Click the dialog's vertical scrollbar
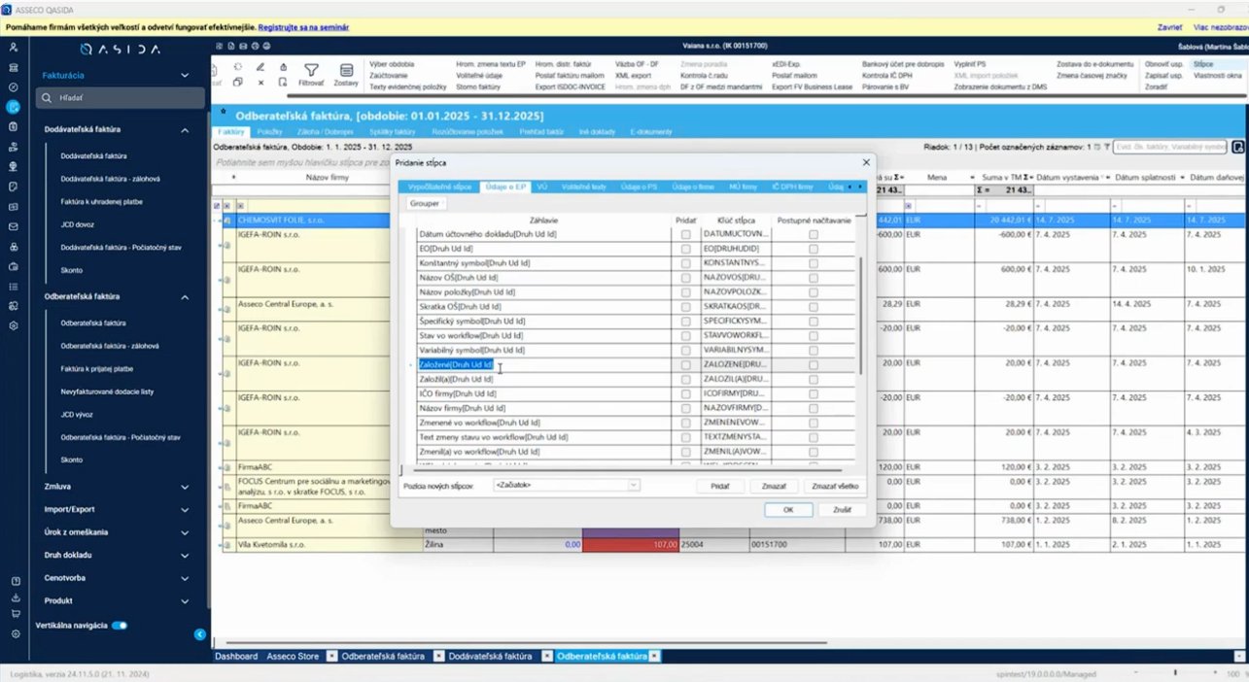Screen dimensions: 1249x682 tap(860, 316)
